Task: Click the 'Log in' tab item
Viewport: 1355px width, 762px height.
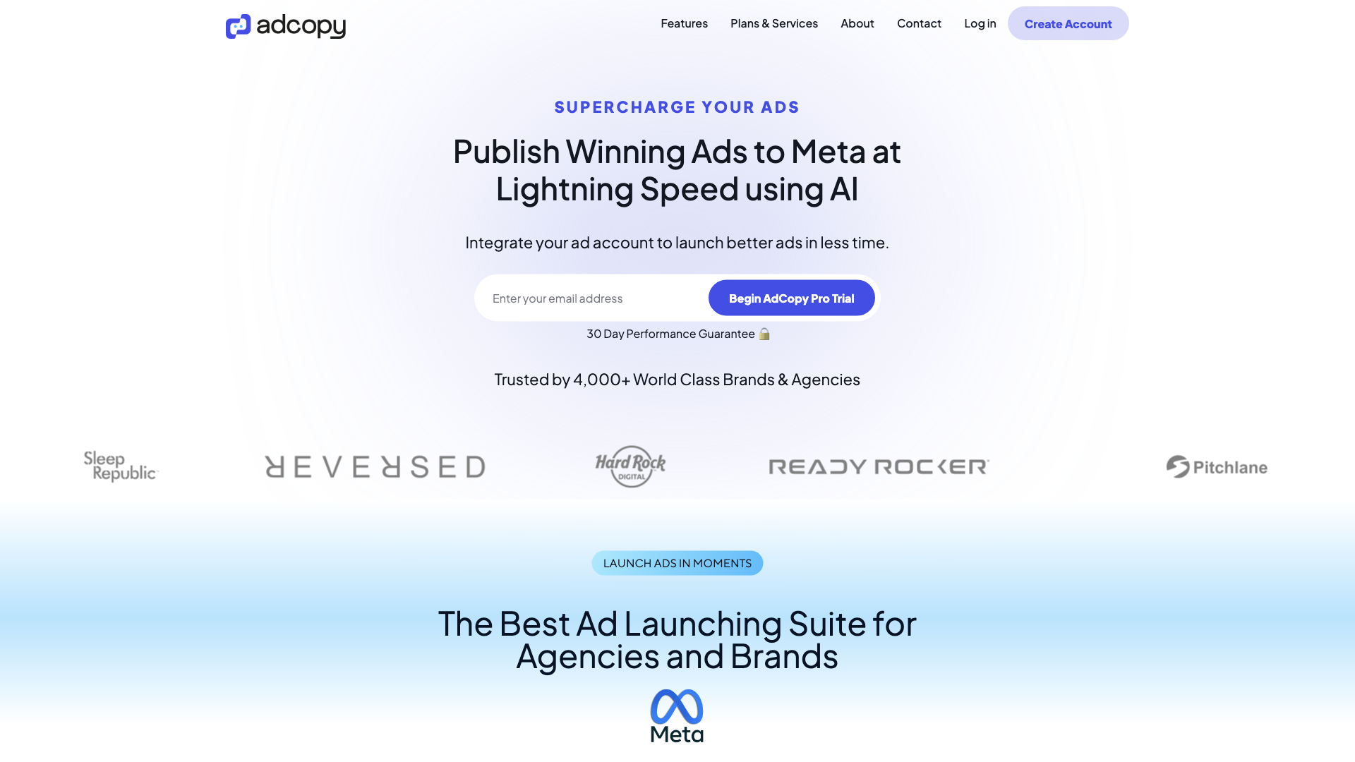Action: pyautogui.click(x=979, y=23)
